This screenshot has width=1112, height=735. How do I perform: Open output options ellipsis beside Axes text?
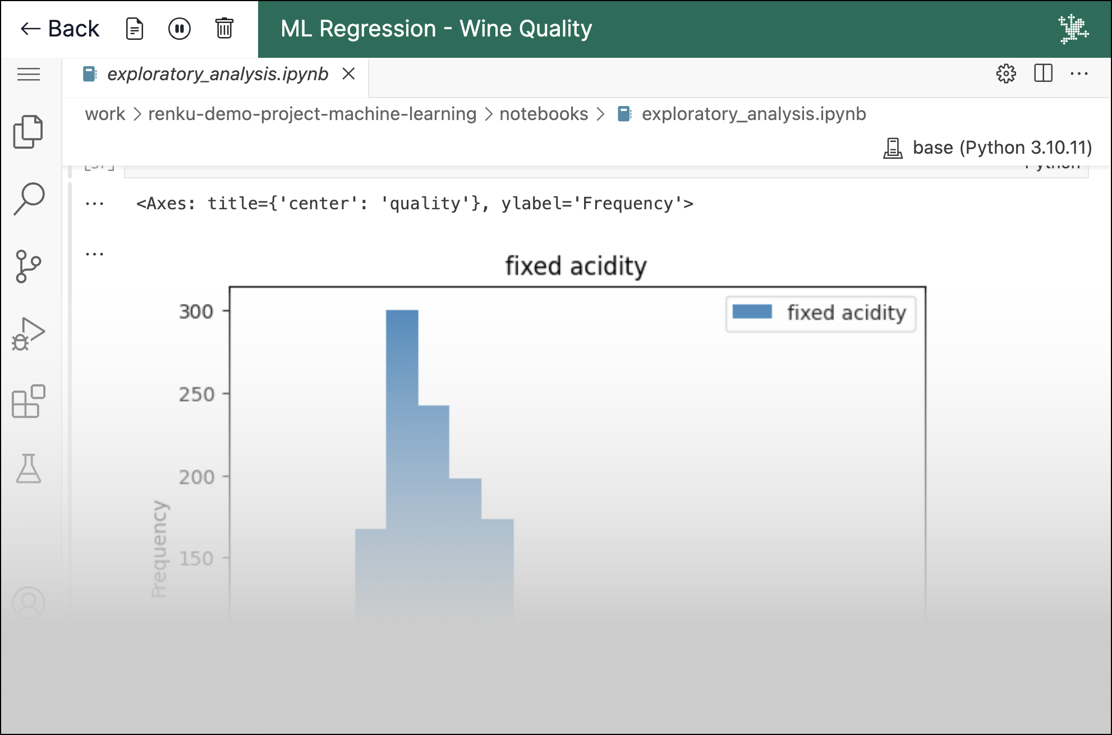click(94, 204)
